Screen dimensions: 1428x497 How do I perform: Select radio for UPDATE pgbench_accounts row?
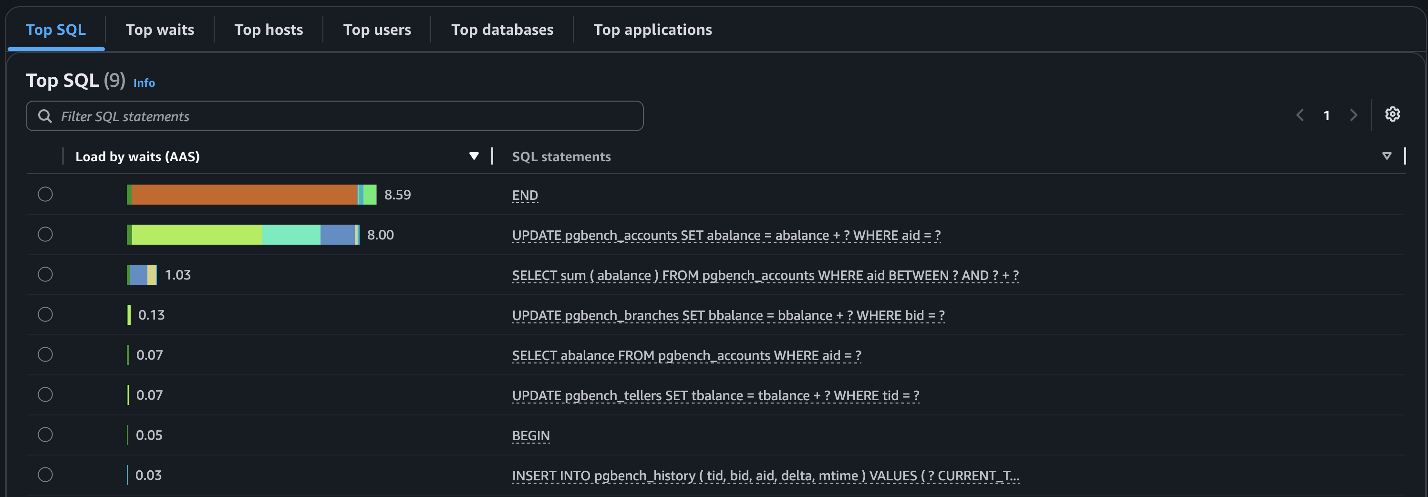click(x=45, y=234)
